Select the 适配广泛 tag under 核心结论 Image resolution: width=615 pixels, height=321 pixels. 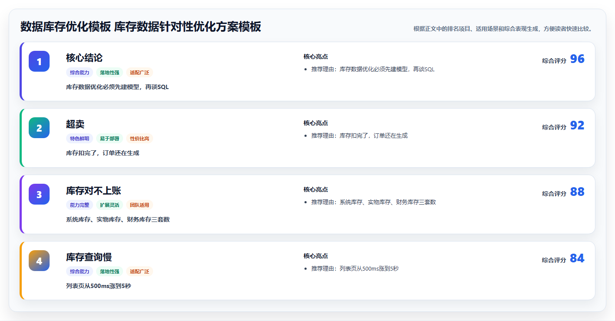click(x=140, y=73)
